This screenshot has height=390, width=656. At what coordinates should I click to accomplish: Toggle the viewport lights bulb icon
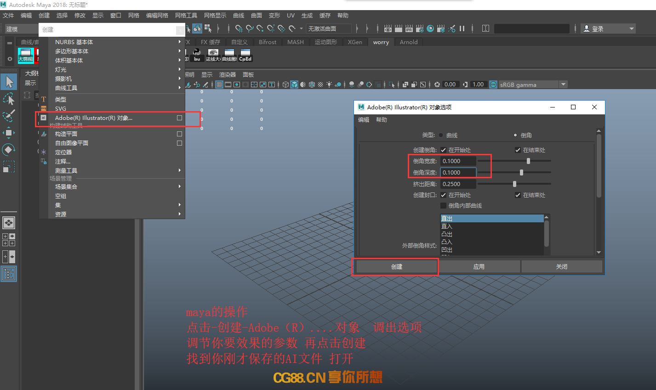(x=329, y=85)
